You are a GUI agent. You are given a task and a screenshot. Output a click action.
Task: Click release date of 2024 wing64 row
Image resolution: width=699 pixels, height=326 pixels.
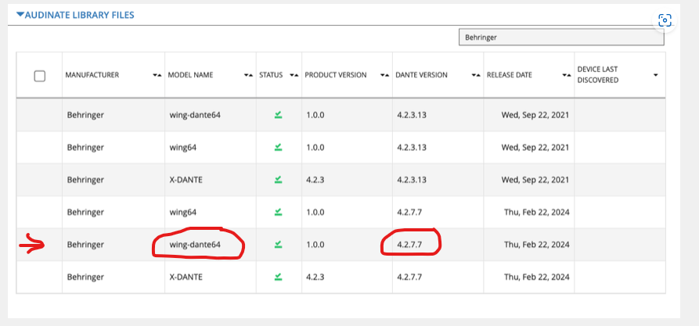tap(537, 212)
